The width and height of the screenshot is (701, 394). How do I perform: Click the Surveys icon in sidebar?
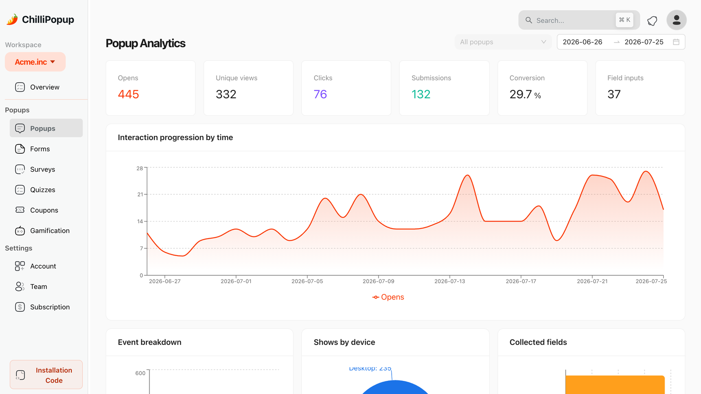coord(20,169)
